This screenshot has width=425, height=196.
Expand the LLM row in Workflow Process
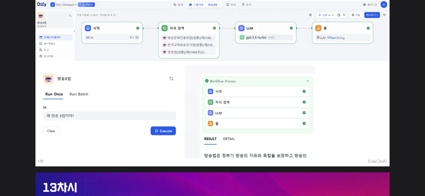point(257,113)
